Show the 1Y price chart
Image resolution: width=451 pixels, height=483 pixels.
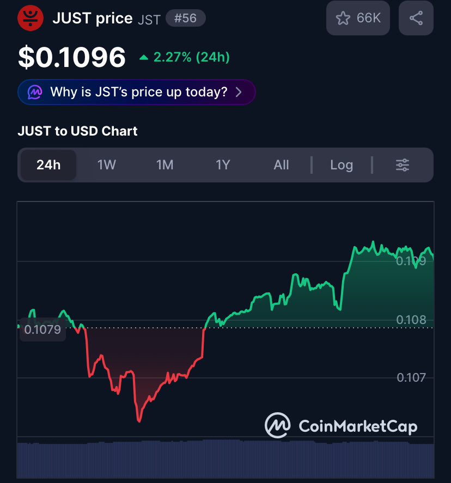coord(223,165)
